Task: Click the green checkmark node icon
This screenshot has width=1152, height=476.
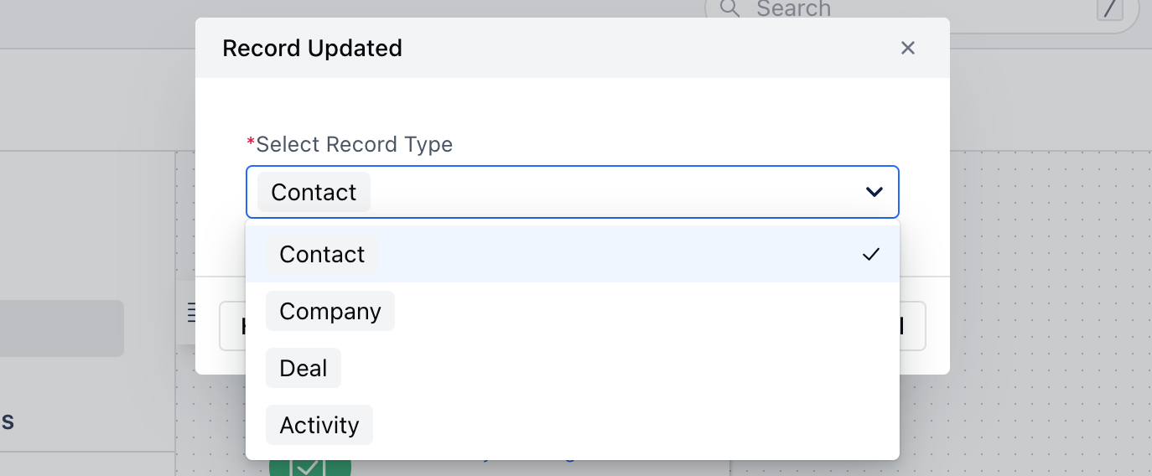Action: (x=309, y=467)
